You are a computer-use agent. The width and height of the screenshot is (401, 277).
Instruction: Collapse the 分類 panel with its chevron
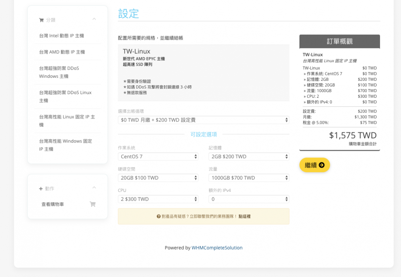(94, 19)
